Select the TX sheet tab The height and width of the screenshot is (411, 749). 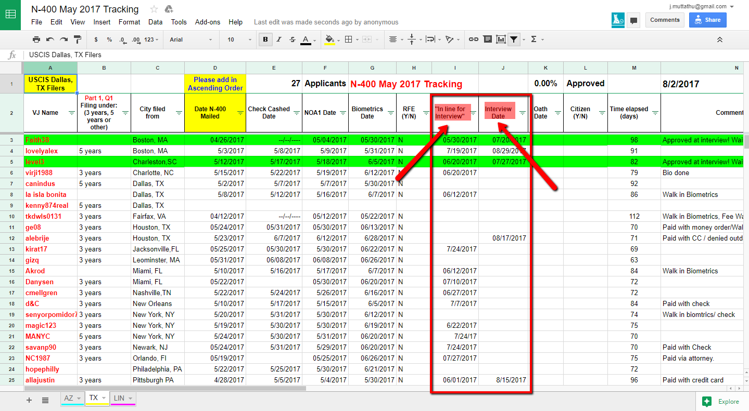(x=98, y=399)
